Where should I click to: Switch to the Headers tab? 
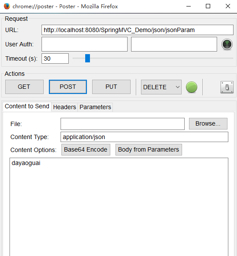click(x=64, y=107)
